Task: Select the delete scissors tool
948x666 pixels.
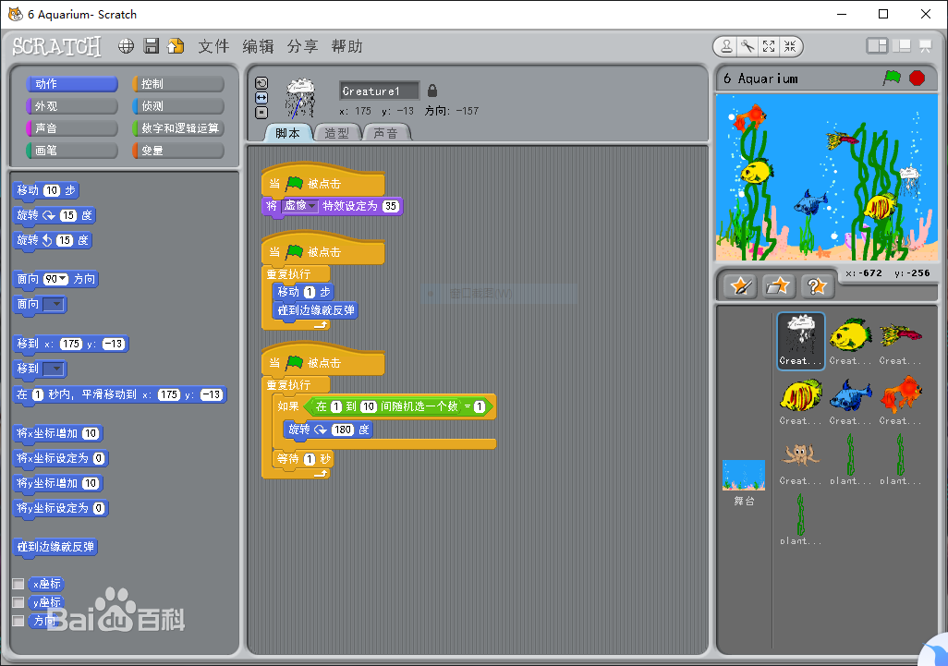Action: click(747, 46)
